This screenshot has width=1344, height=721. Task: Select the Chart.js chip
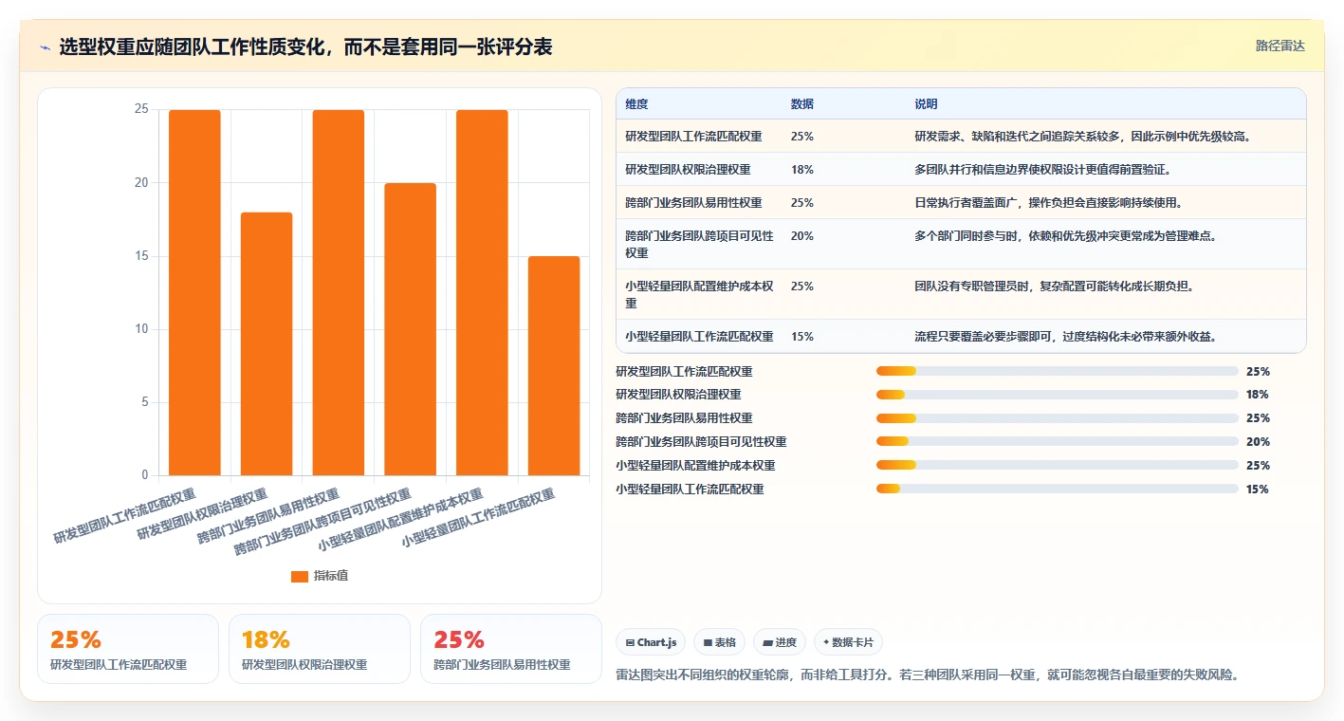coord(651,642)
